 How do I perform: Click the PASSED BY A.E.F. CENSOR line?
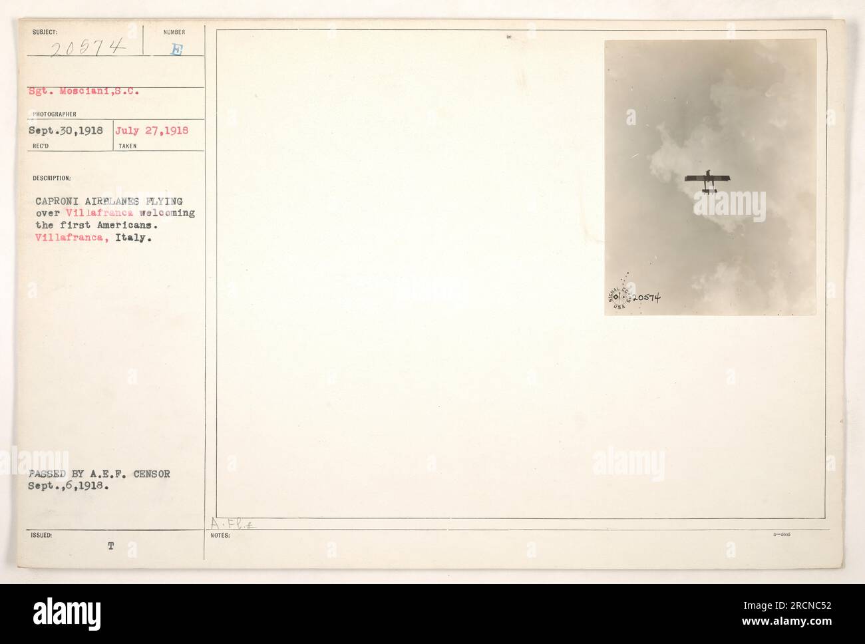[100, 474]
